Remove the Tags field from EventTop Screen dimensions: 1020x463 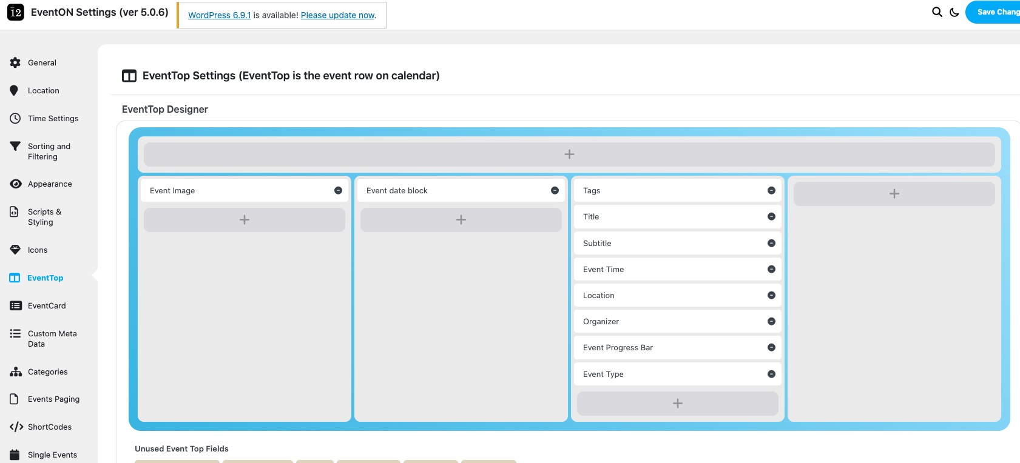tap(771, 190)
